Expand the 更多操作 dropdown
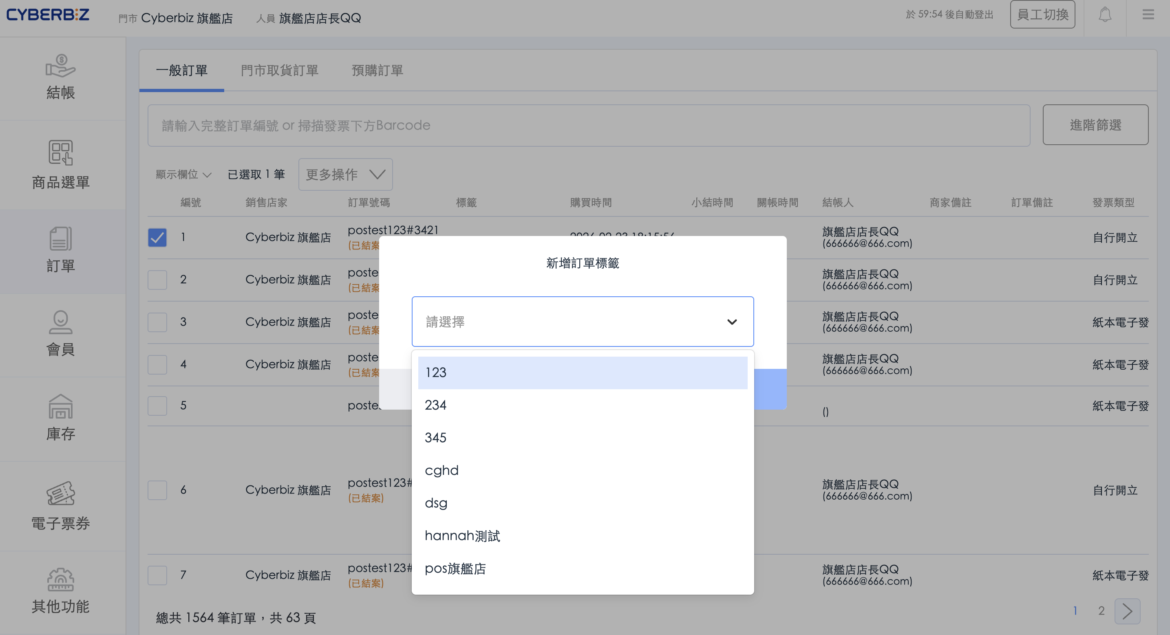Screen dimensions: 1170x635 [x=345, y=174]
